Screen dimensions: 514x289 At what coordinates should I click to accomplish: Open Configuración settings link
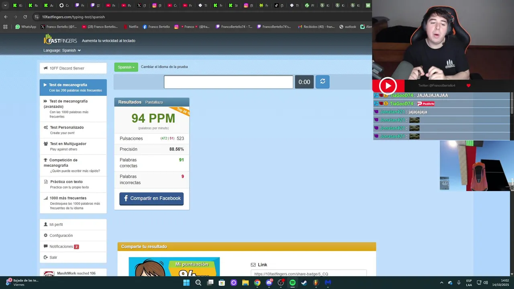(x=73, y=236)
